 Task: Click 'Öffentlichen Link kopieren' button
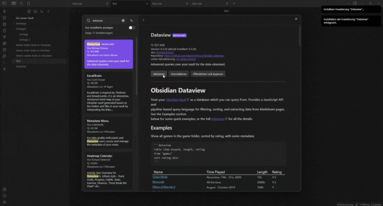[x=208, y=74]
